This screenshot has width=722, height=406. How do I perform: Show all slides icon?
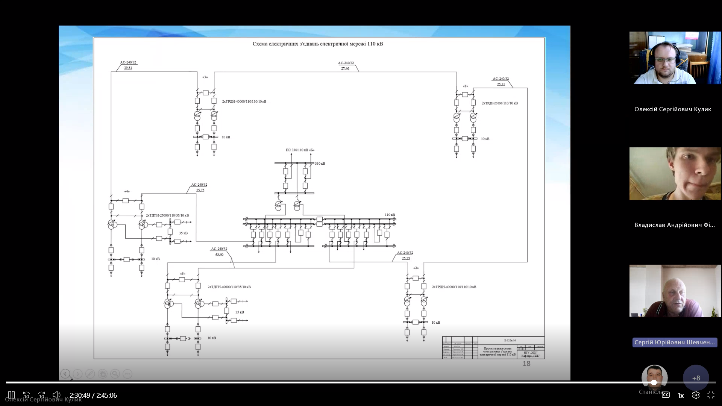point(103,374)
